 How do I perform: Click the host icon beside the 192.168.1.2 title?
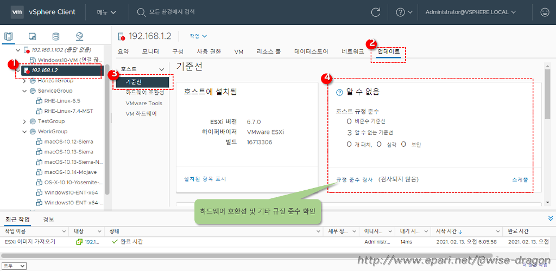pyautogui.click(x=122, y=36)
